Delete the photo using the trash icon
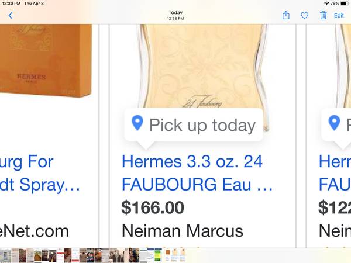 pos(323,15)
